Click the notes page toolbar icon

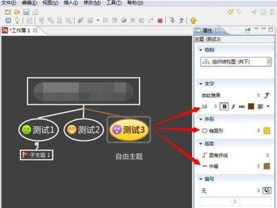[x=115, y=21]
